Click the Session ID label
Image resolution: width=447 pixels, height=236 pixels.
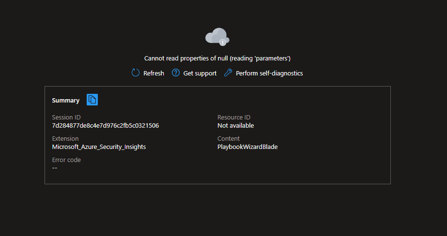click(66, 118)
